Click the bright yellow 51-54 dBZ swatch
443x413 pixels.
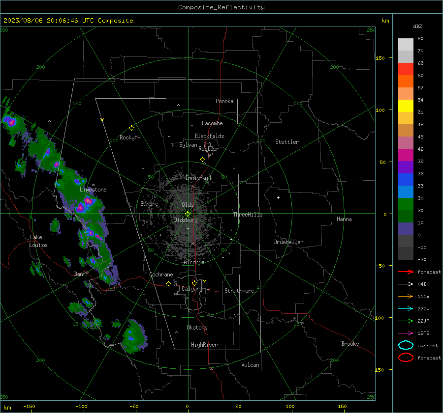406,106
